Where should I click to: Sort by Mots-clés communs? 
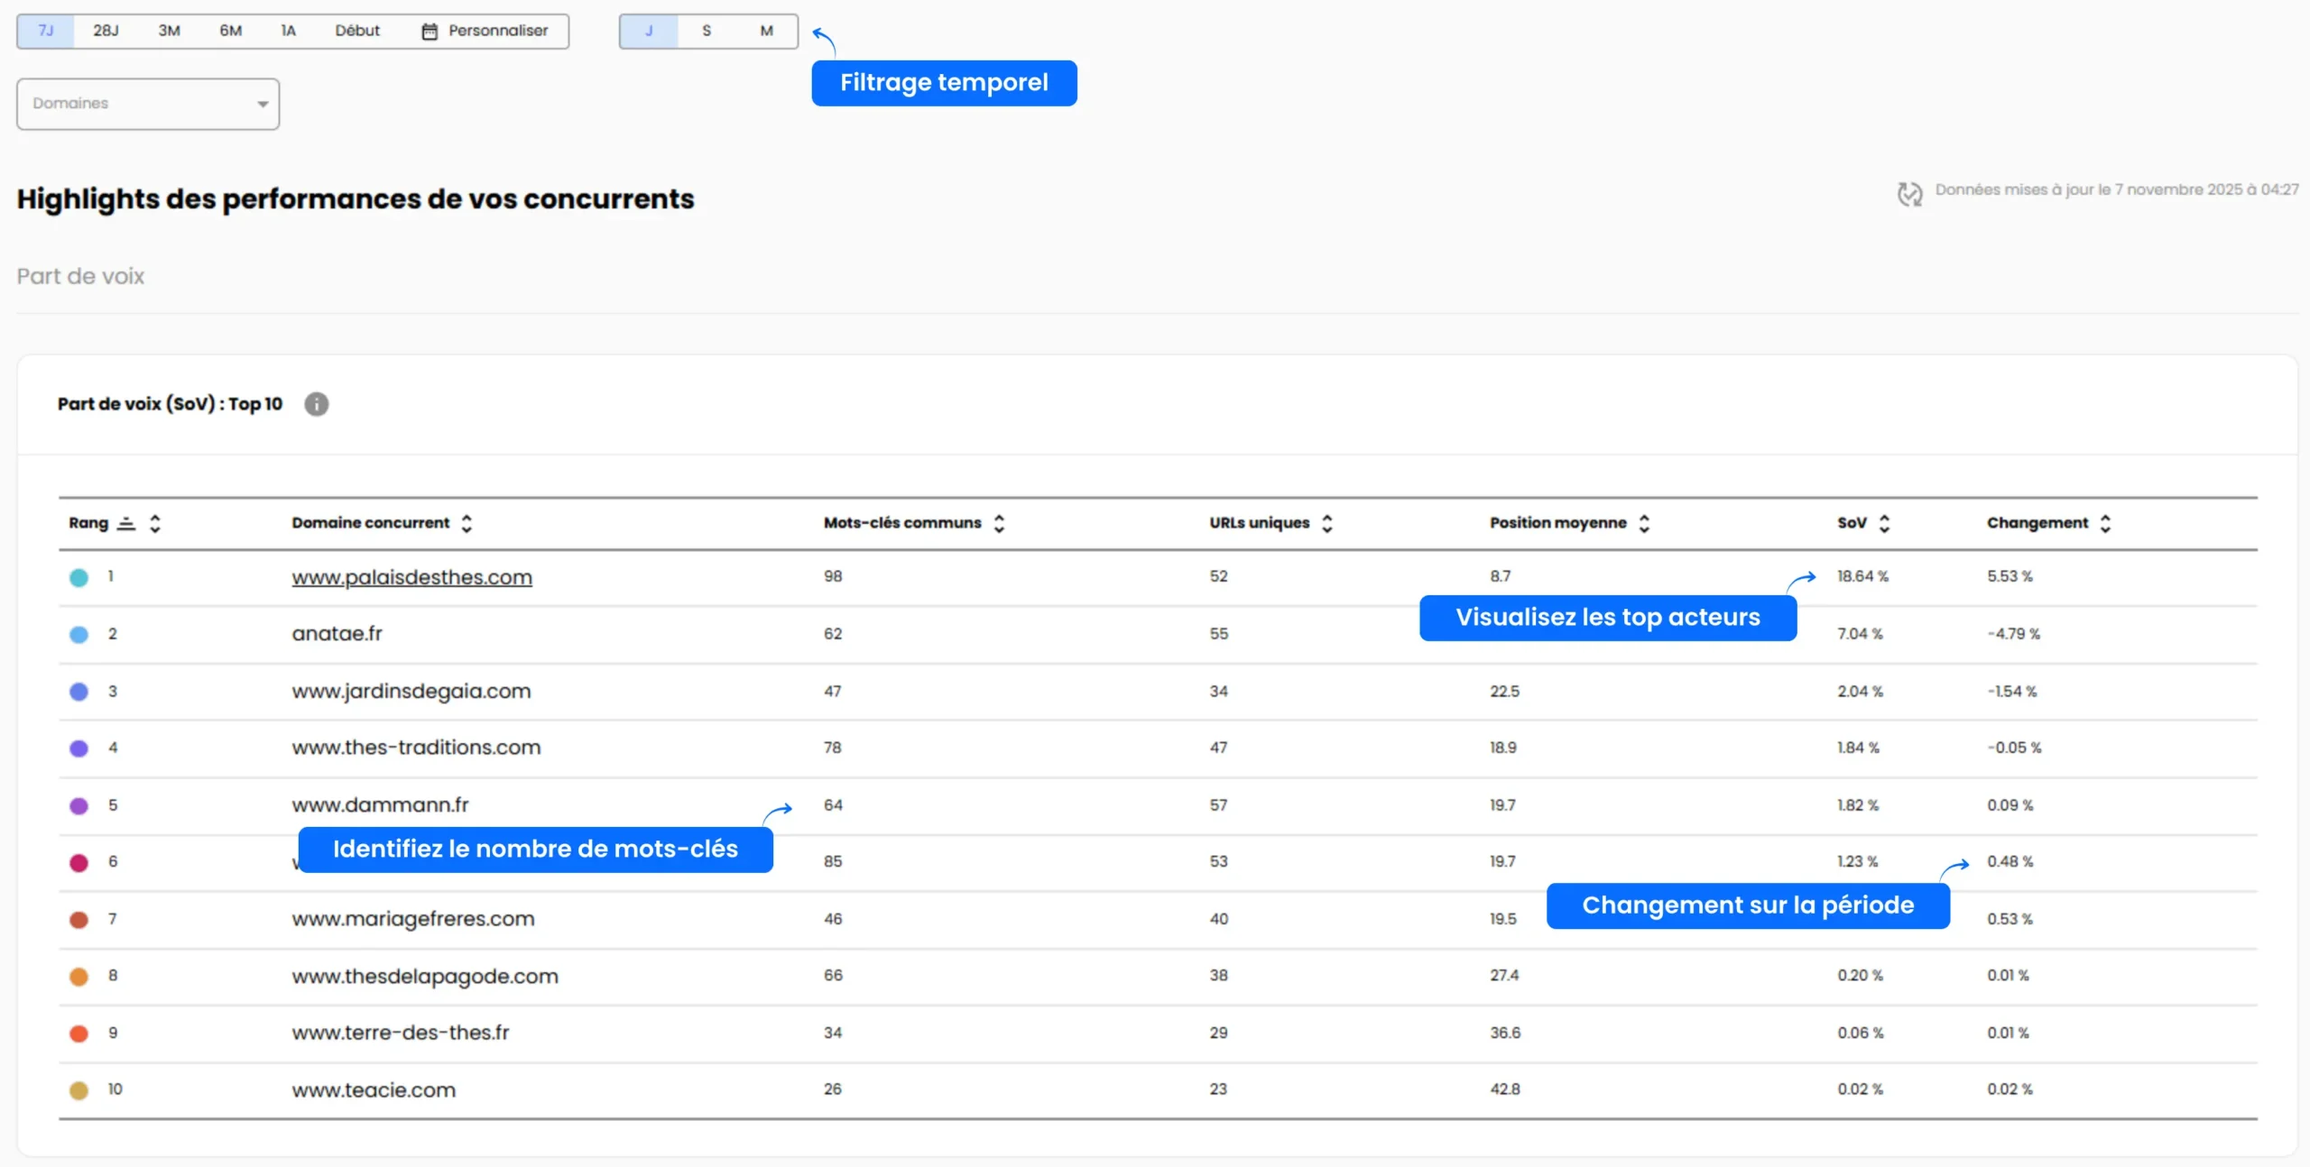pyautogui.click(x=999, y=523)
